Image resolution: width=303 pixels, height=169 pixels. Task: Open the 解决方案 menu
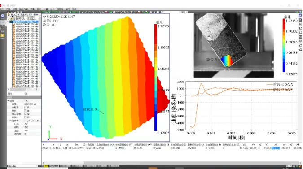(23, 9)
